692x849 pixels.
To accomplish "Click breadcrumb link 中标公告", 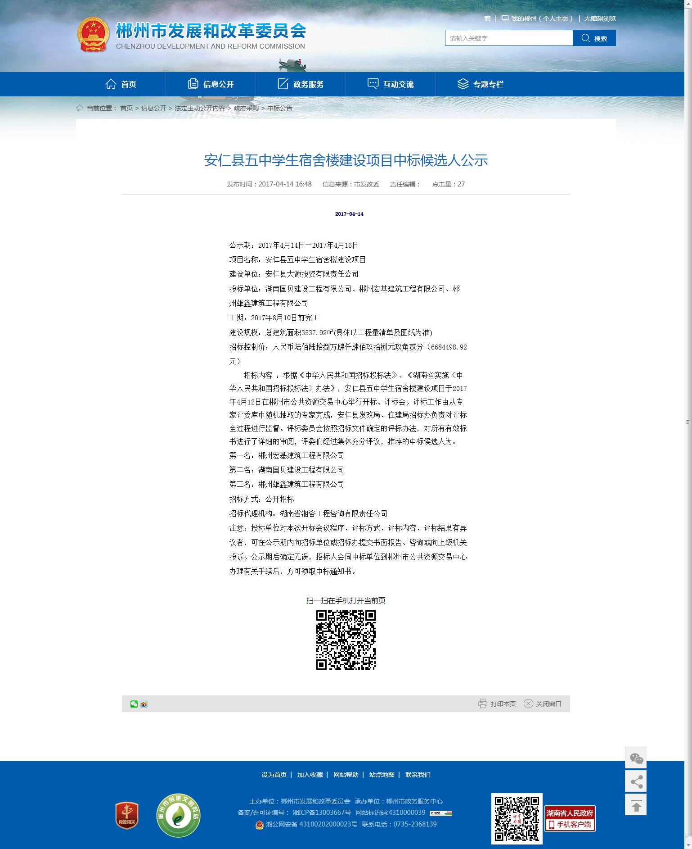I will tap(280, 108).
